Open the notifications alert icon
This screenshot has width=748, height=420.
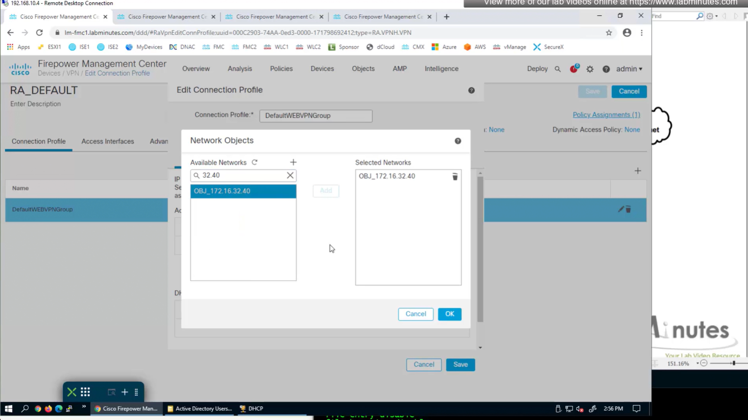coord(574,69)
